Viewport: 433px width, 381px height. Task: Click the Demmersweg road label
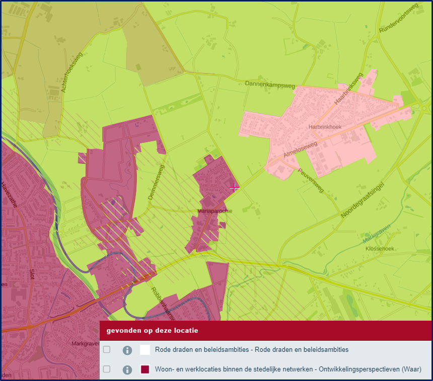click(x=156, y=182)
